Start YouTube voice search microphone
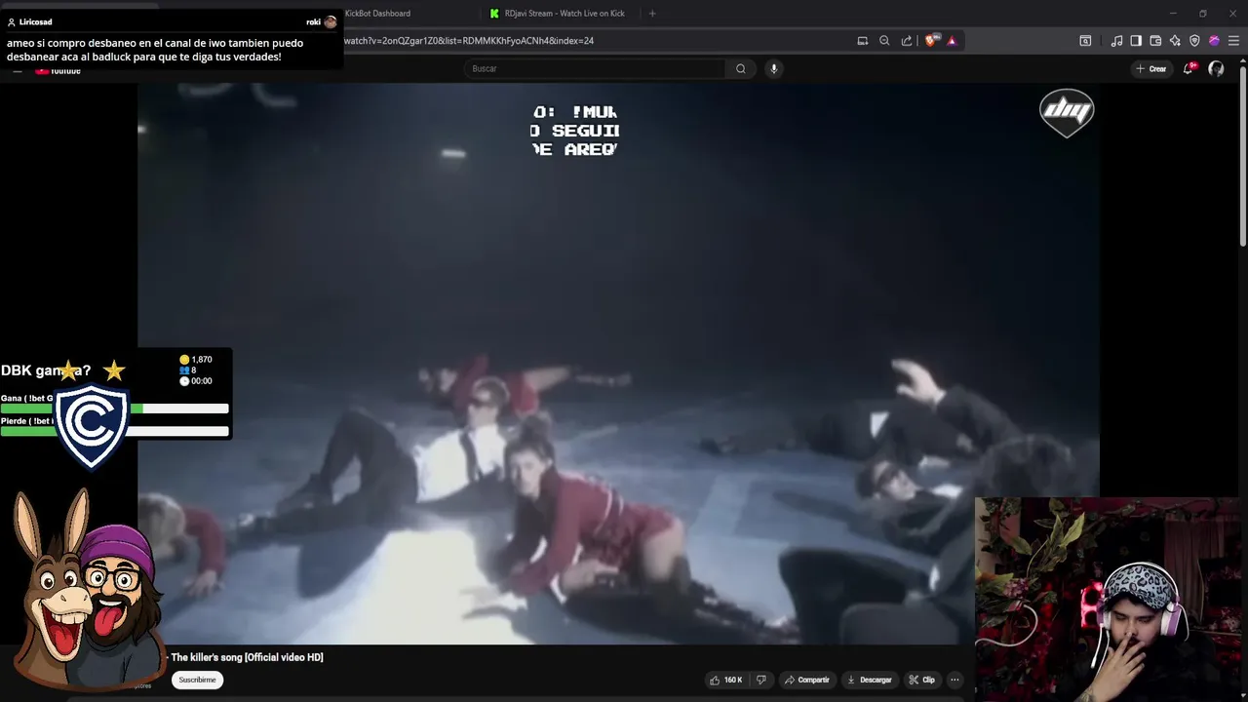 (774, 68)
